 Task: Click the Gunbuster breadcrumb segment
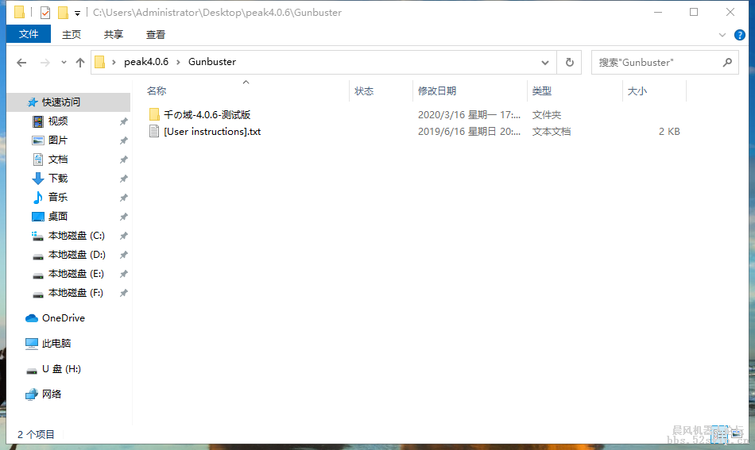[212, 62]
